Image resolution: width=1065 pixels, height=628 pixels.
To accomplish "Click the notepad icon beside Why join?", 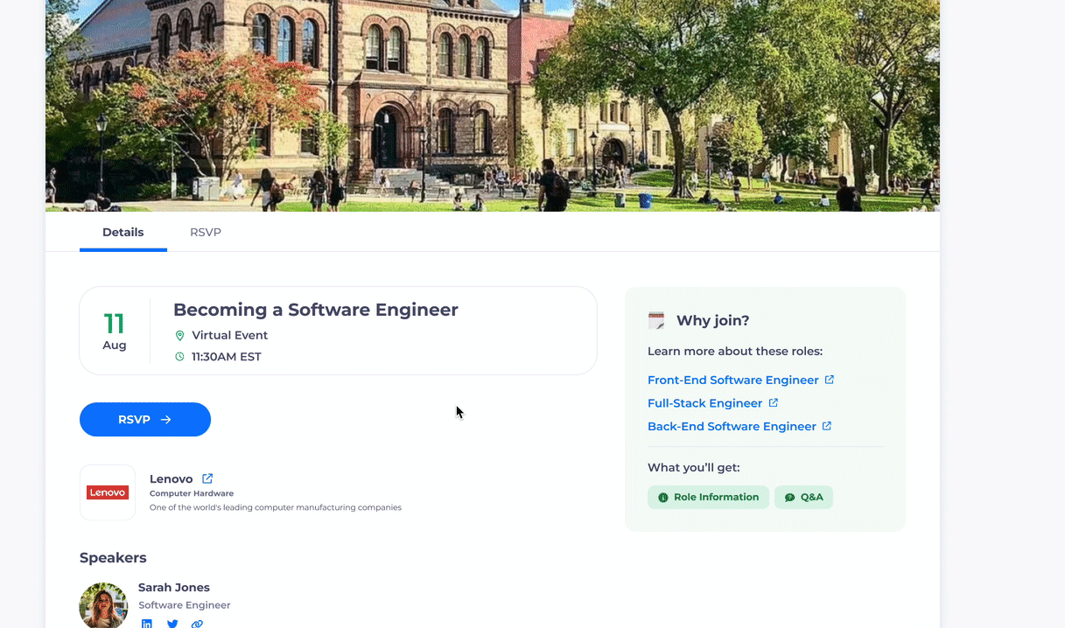I will tap(656, 321).
